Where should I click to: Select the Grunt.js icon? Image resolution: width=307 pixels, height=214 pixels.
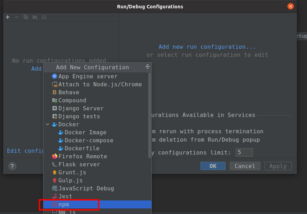click(x=54, y=173)
